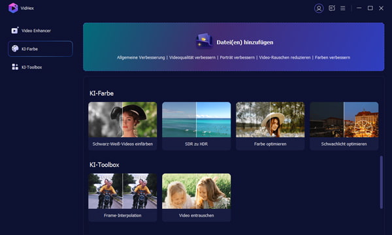Screen dimensions: 392x235
Task: Open the feedback note icon
Action: point(332,8)
